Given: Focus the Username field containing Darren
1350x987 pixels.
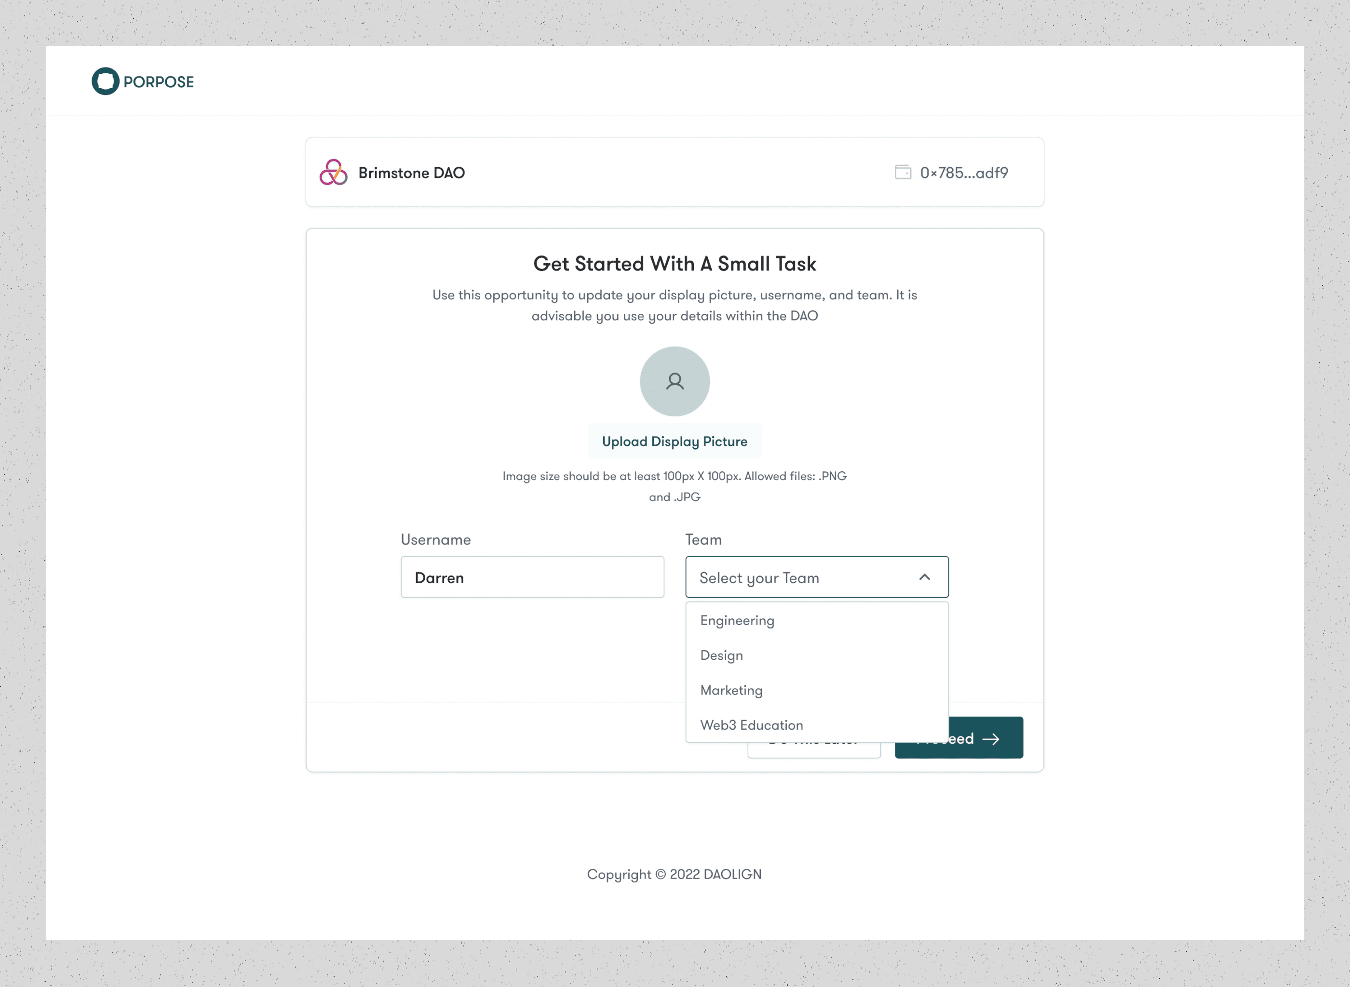Looking at the screenshot, I should point(532,577).
